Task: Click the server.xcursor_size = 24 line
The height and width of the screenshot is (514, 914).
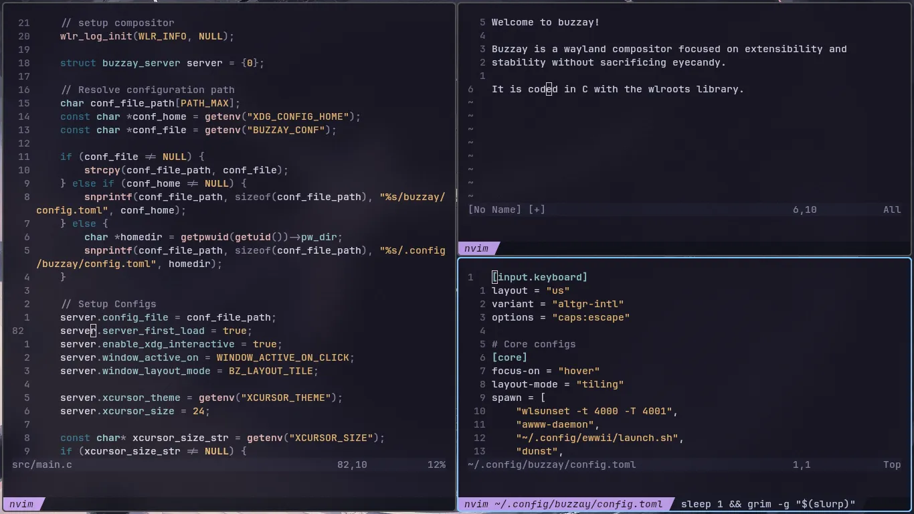Action: point(135,411)
